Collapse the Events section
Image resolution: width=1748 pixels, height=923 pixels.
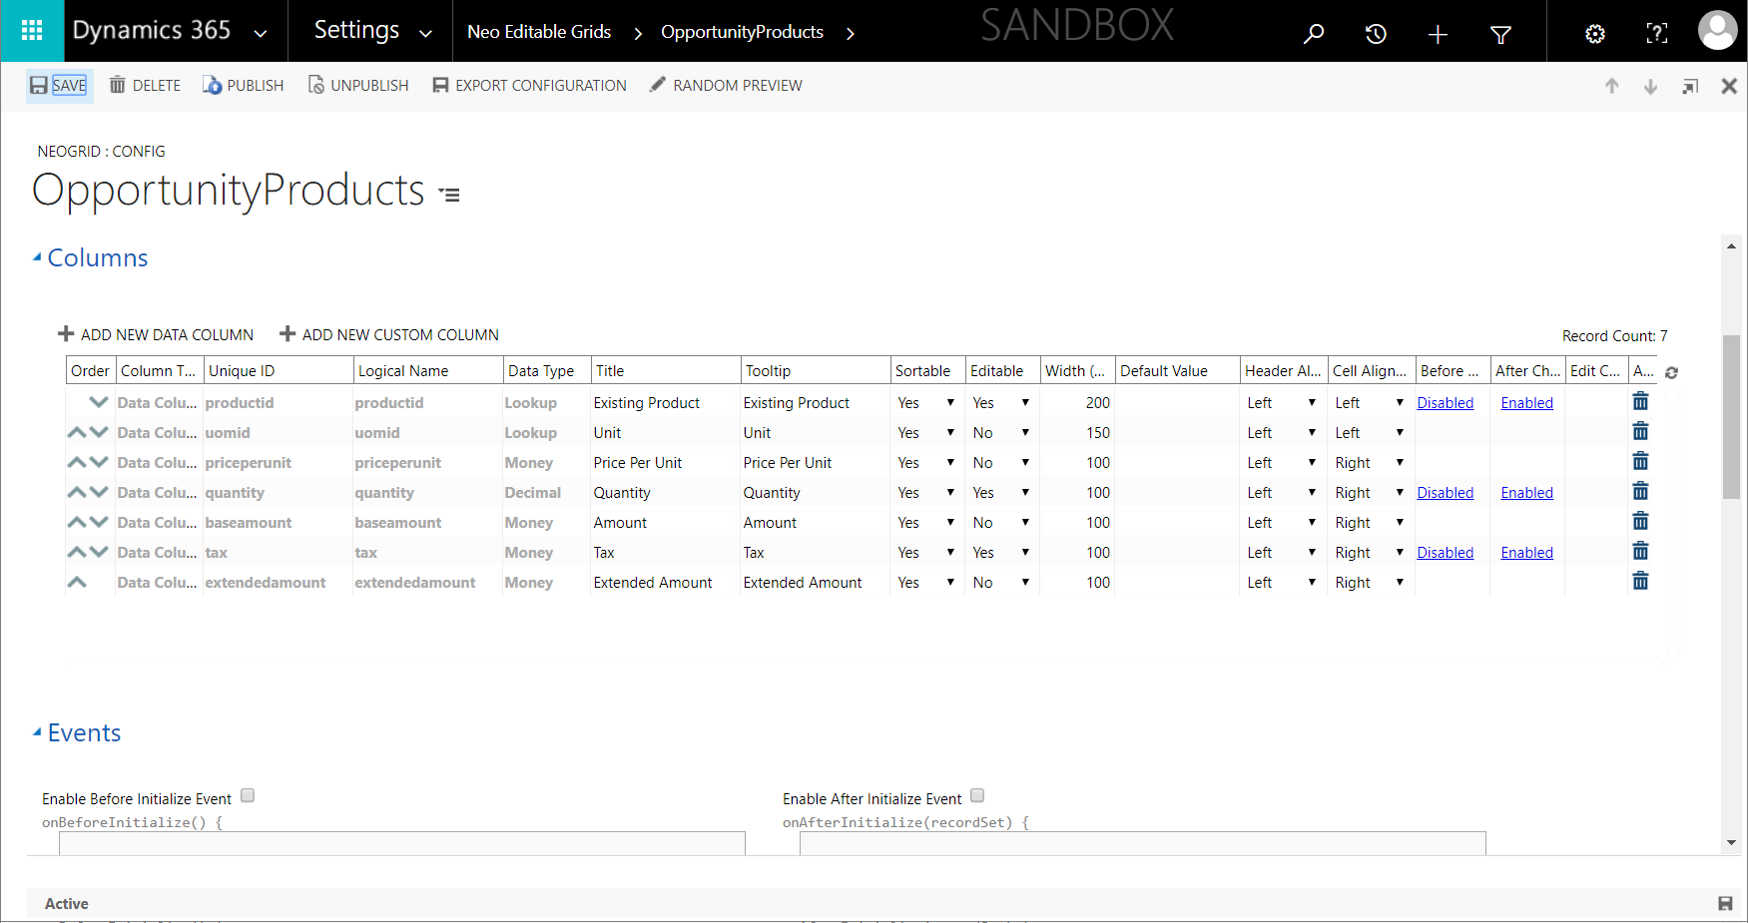coord(37,732)
